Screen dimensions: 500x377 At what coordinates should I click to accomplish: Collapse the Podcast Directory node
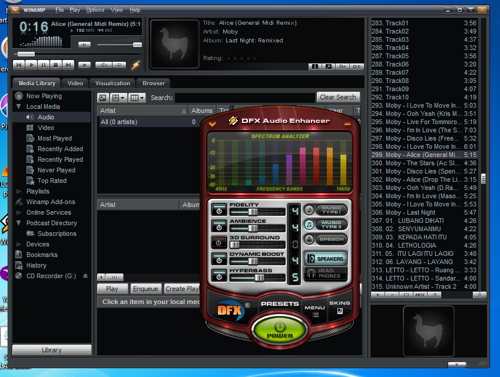click(18, 223)
